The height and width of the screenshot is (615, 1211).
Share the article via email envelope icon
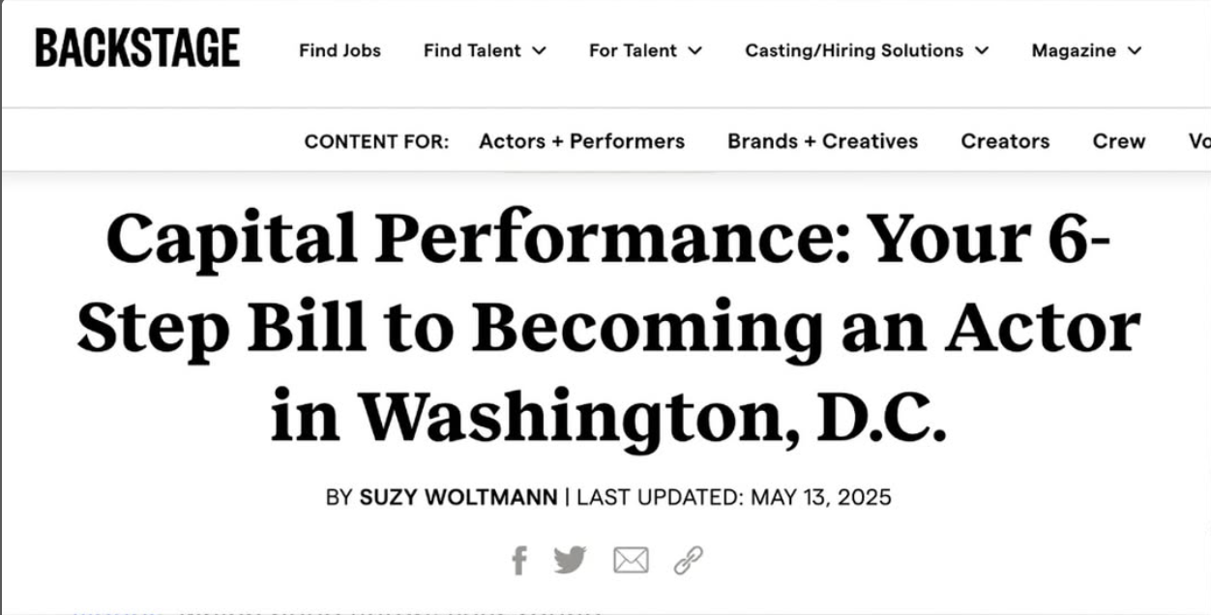click(631, 560)
